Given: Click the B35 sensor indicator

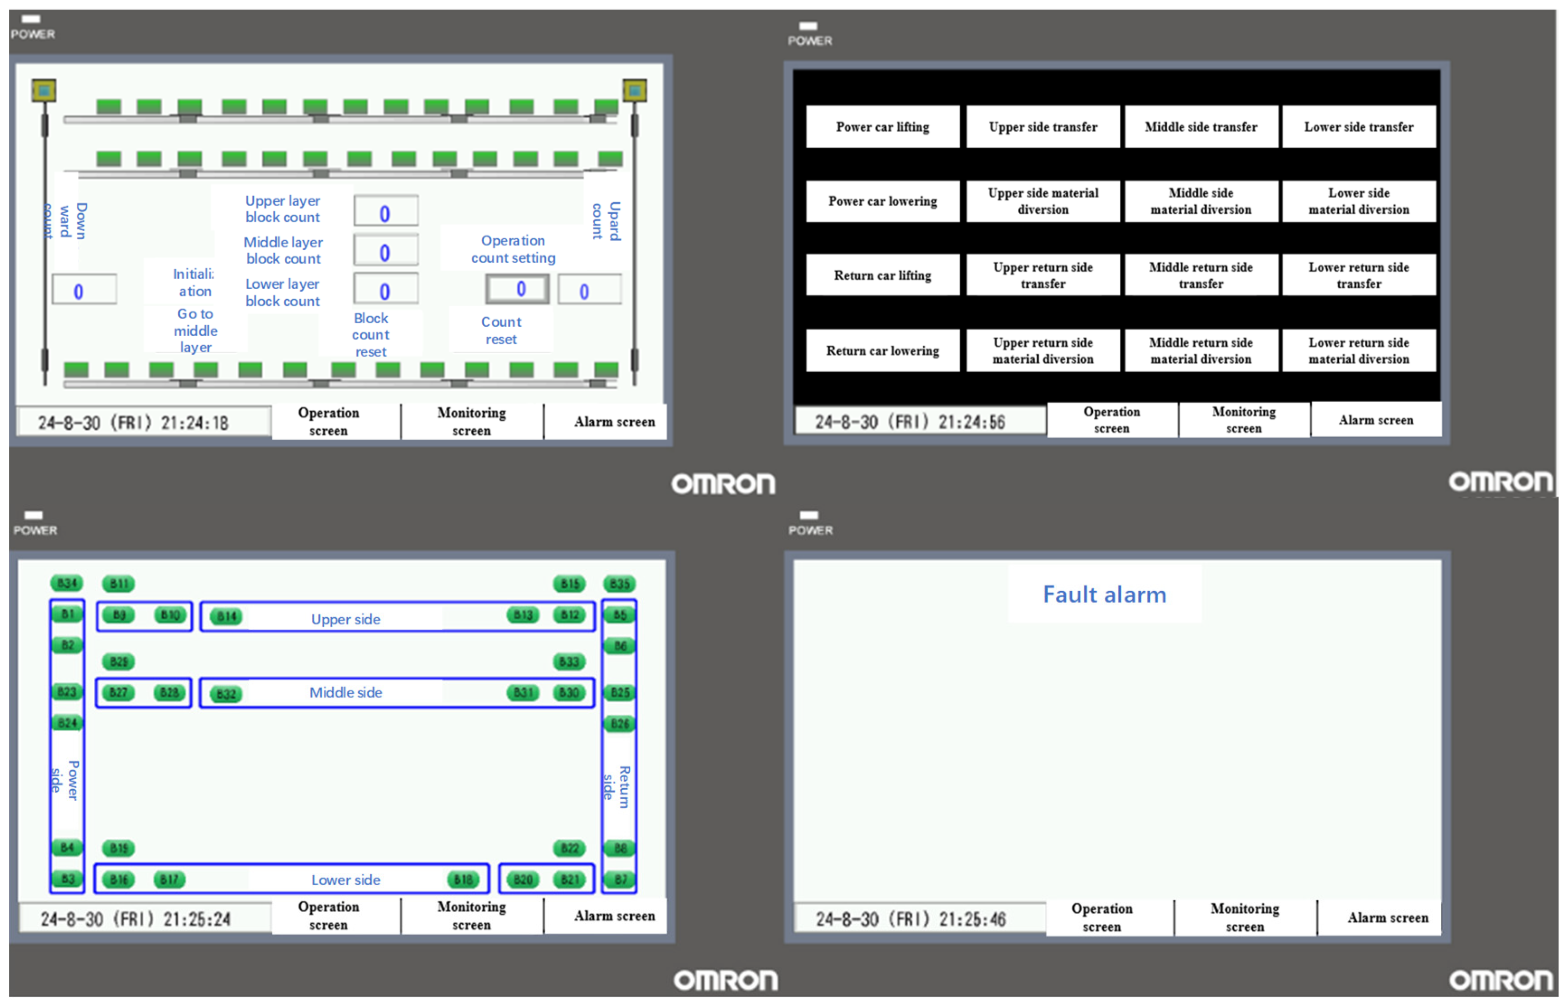Looking at the screenshot, I should tap(620, 584).
